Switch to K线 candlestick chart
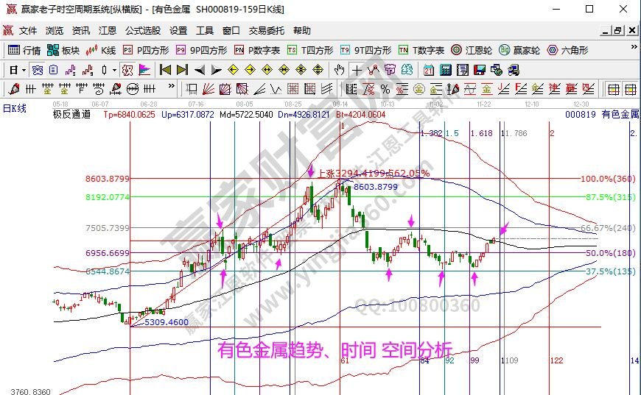 (x=101, y=51)
